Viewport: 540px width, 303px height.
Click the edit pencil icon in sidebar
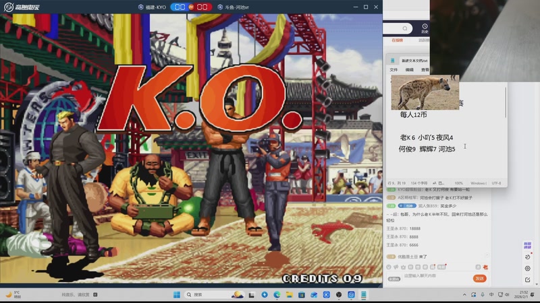(528, 279)
